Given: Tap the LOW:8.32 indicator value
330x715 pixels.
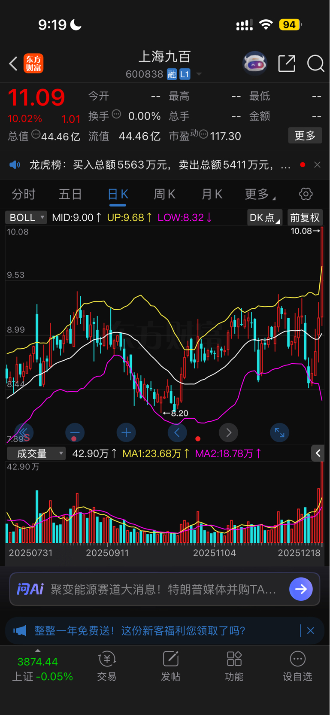Looking at the screenshot, I should (x=185, y=218).
